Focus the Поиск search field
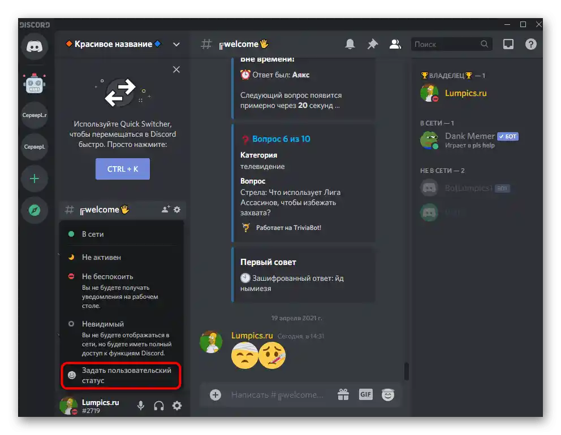The height and width of the screenshot is (435, 561). (x=451, y=44)
